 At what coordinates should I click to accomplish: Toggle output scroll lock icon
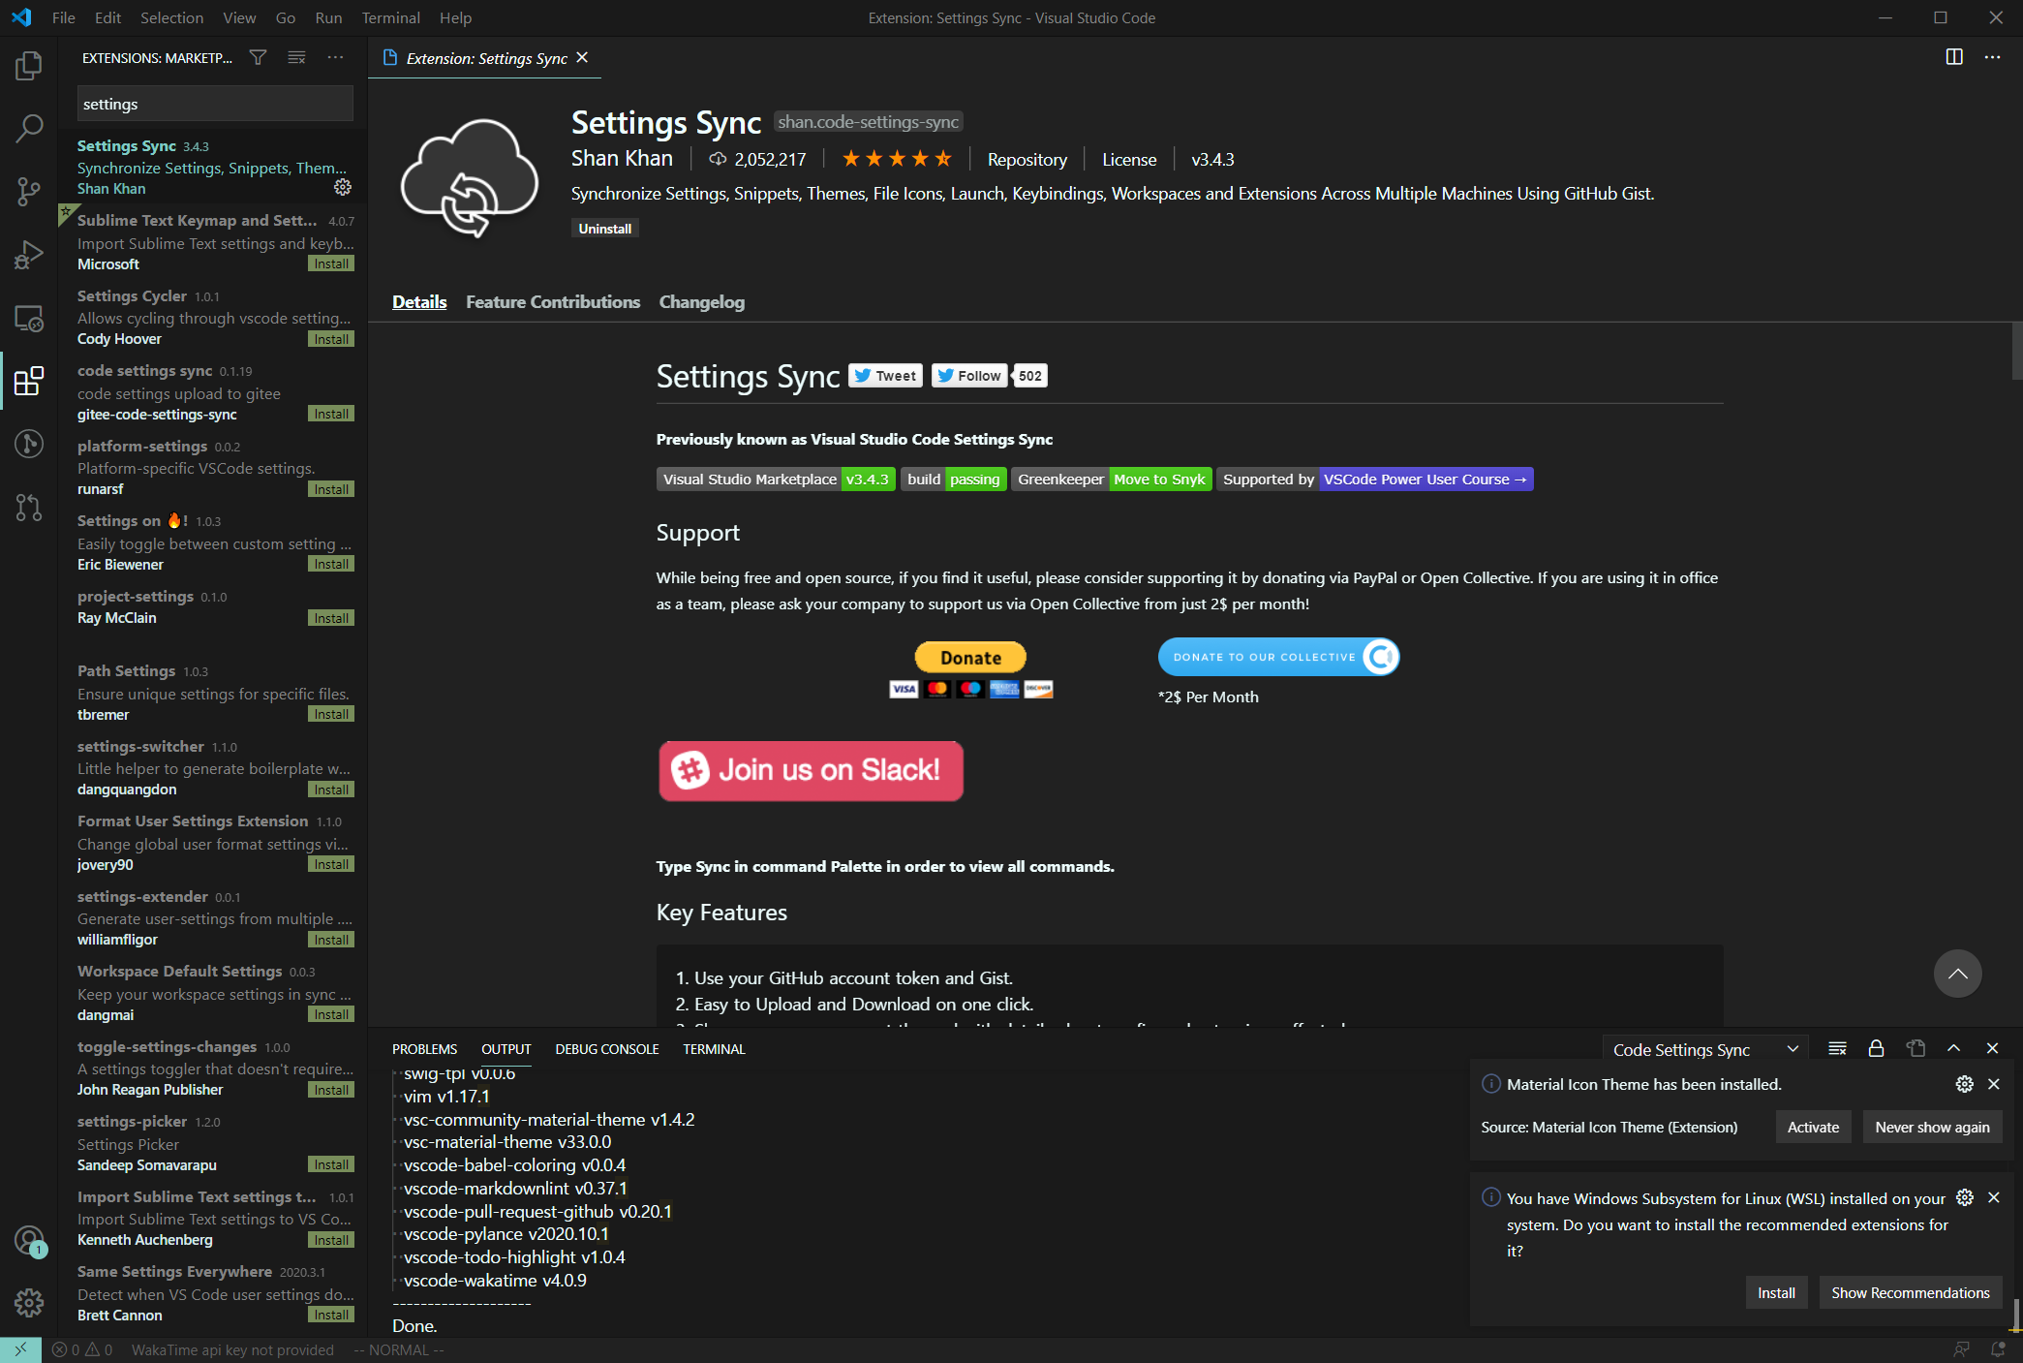click(1876, 1049)
